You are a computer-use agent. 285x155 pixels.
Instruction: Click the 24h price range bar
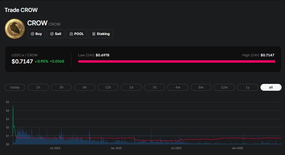[176, 61]
